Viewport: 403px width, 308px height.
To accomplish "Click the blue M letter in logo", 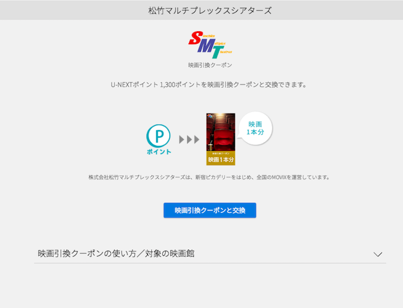I will (207, 46).
